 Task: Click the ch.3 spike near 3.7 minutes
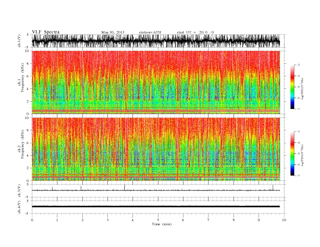pyautogui.click(x=124, y=188)
